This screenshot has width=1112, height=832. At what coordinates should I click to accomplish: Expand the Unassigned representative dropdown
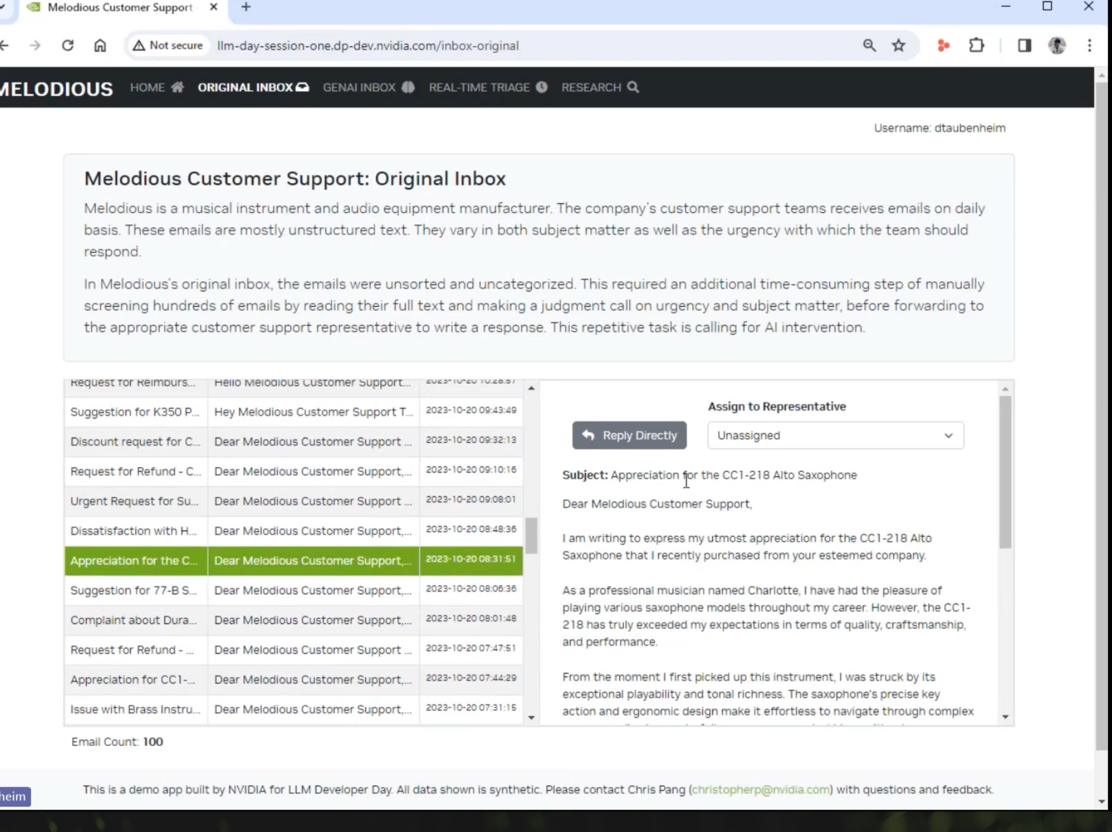point(835,435)
